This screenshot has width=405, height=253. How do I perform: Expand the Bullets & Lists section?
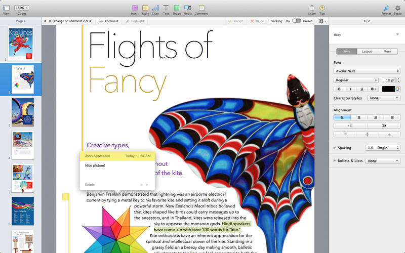[335, 160]
